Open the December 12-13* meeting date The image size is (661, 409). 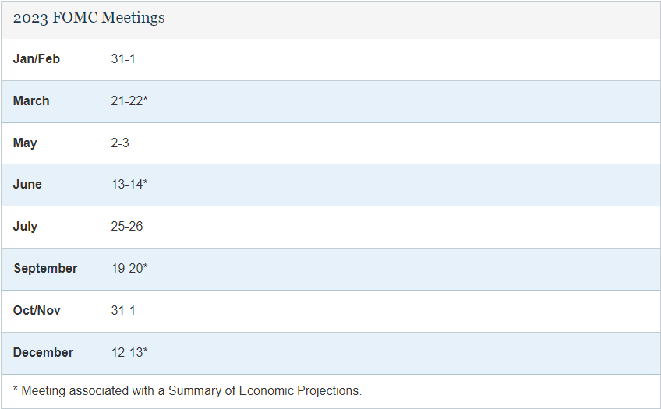click(x=129, y=352)
